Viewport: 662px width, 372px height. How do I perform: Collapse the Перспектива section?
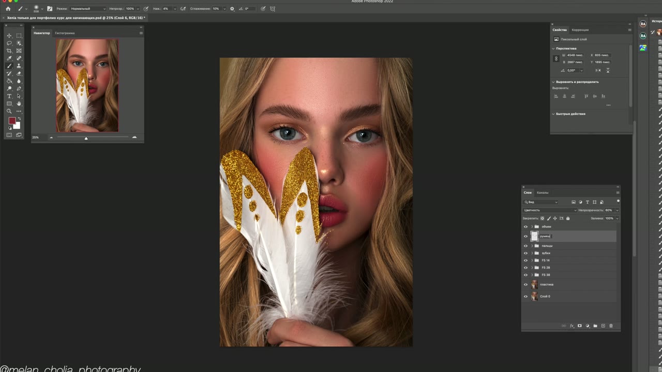553,49
